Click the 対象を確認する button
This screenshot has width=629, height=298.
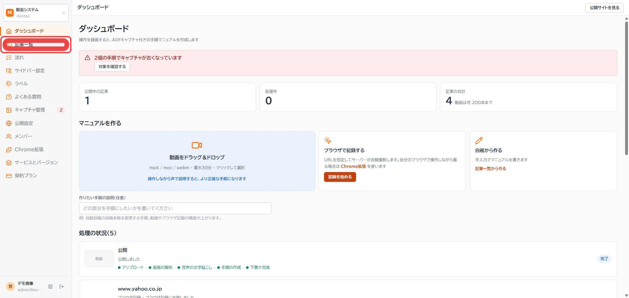(112, 67)
